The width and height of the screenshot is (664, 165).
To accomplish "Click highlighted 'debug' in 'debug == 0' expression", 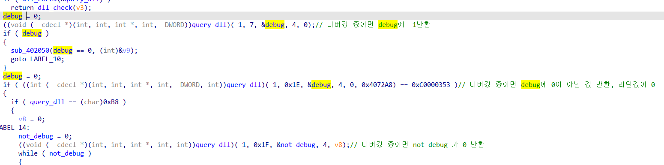I will pyautogui.click(x=63, y=50).
